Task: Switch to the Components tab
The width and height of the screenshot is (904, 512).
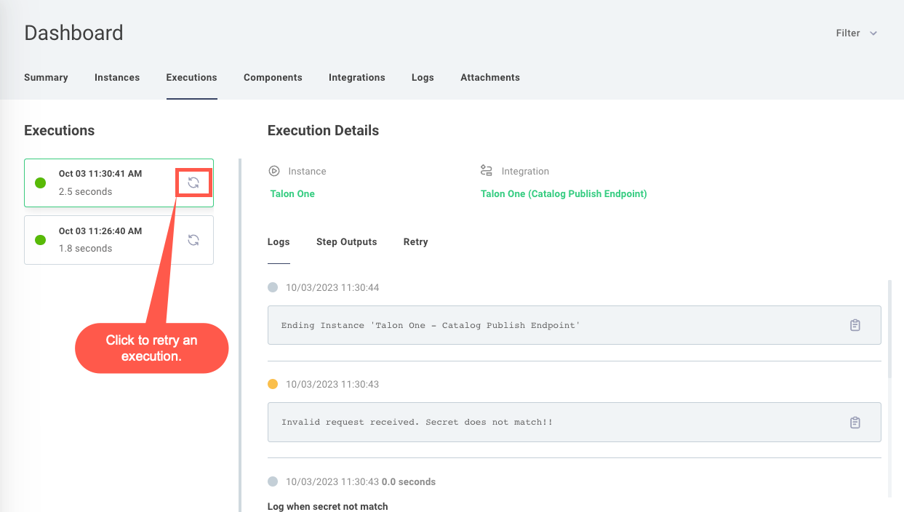Action: (273, 77)
